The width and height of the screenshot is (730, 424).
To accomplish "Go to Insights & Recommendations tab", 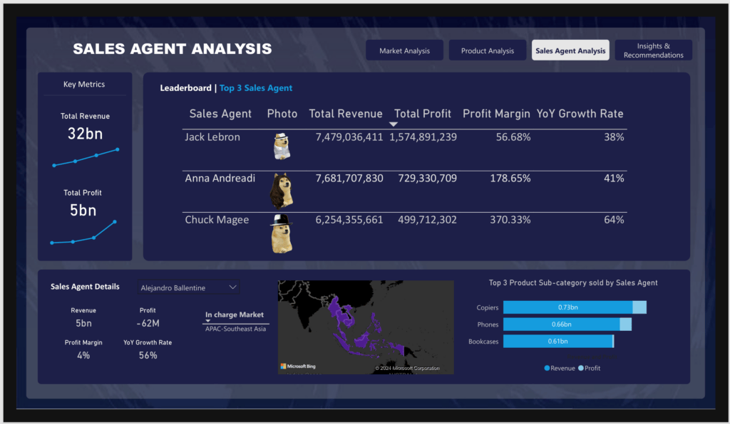I will (653, 51).
